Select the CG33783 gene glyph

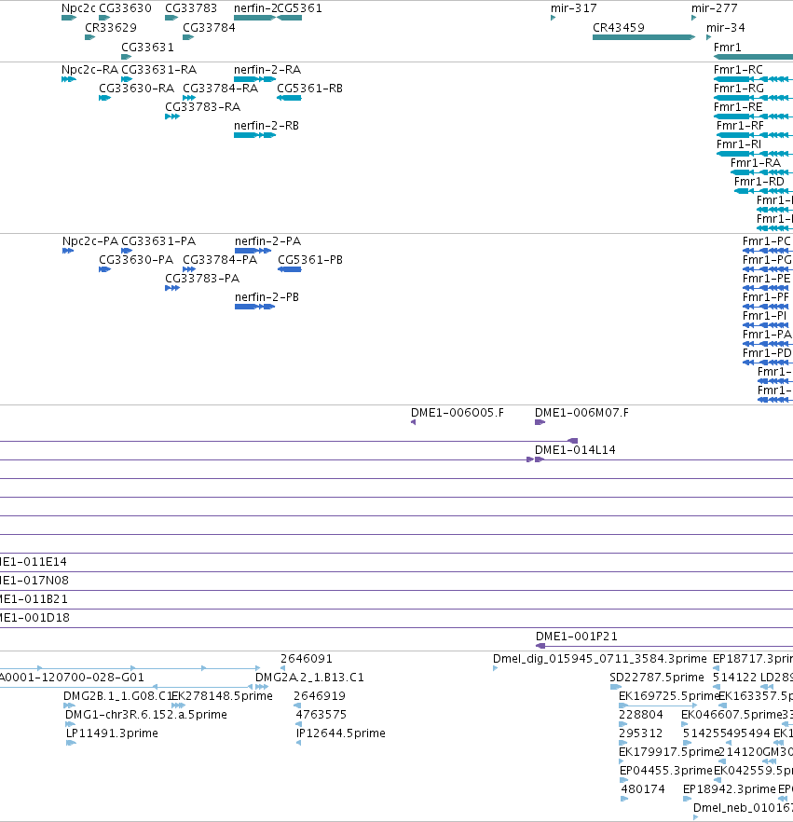pos(171,18)
